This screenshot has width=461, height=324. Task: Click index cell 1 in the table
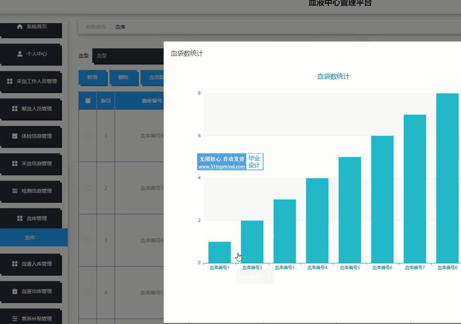coord(106,136)
